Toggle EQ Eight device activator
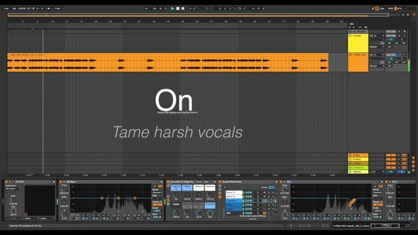The width and height of the screenshot is (418, 235). tap(61, 182)
